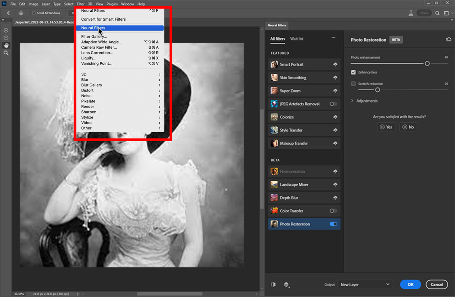
Task: Click the reset icon in Photo Restoration panel
Action: pyautogui.click(x=449, y=39)
